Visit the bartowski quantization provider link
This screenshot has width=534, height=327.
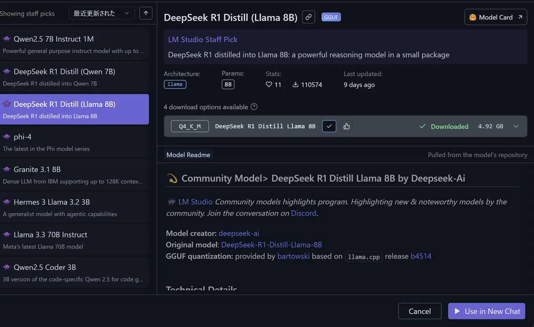(x=293, y=257)
